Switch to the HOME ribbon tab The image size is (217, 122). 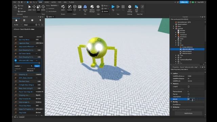tap(40, 2)
